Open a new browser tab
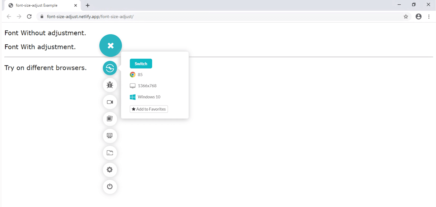The image size is (436, 207). point(87,5)
